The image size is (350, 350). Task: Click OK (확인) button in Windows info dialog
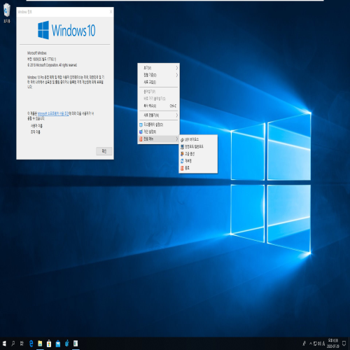point(104,151)
